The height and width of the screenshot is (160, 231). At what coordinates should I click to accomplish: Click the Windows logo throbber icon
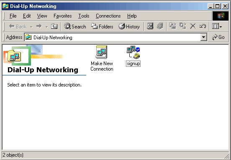(x=221, y=16)
